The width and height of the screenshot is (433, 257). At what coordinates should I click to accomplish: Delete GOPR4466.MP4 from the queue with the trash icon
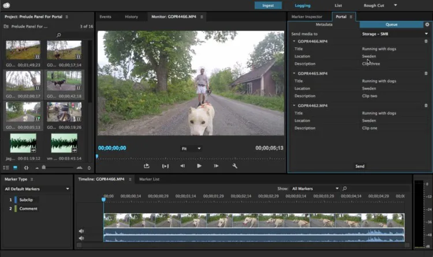tap(426, 41)
